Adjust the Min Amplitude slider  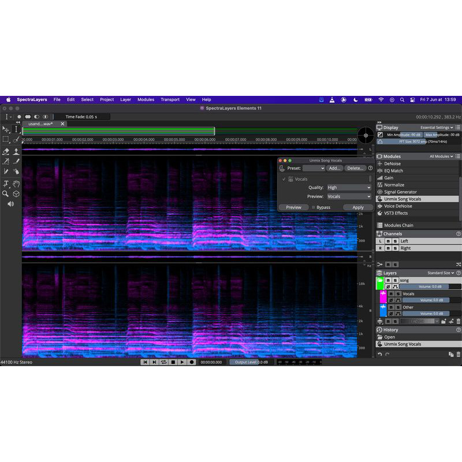click(403, 135)
